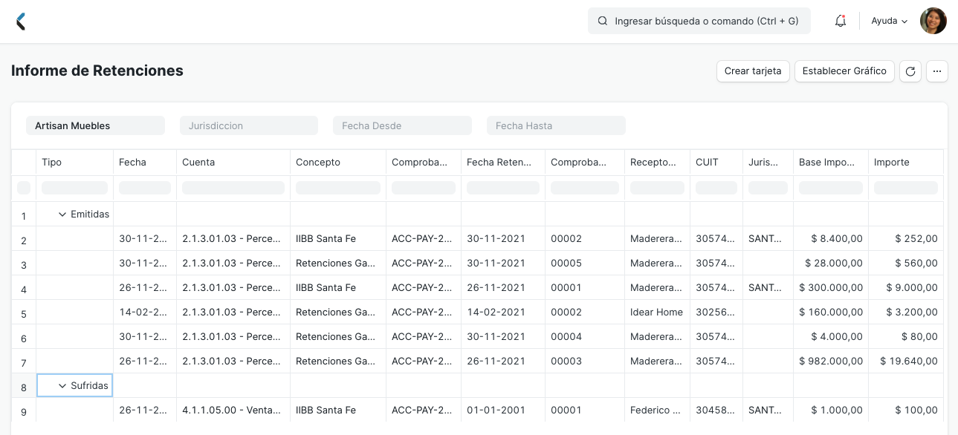Open the profile avatar menu
This screenshot has width=958, height=435.
(x=933, y=21)
